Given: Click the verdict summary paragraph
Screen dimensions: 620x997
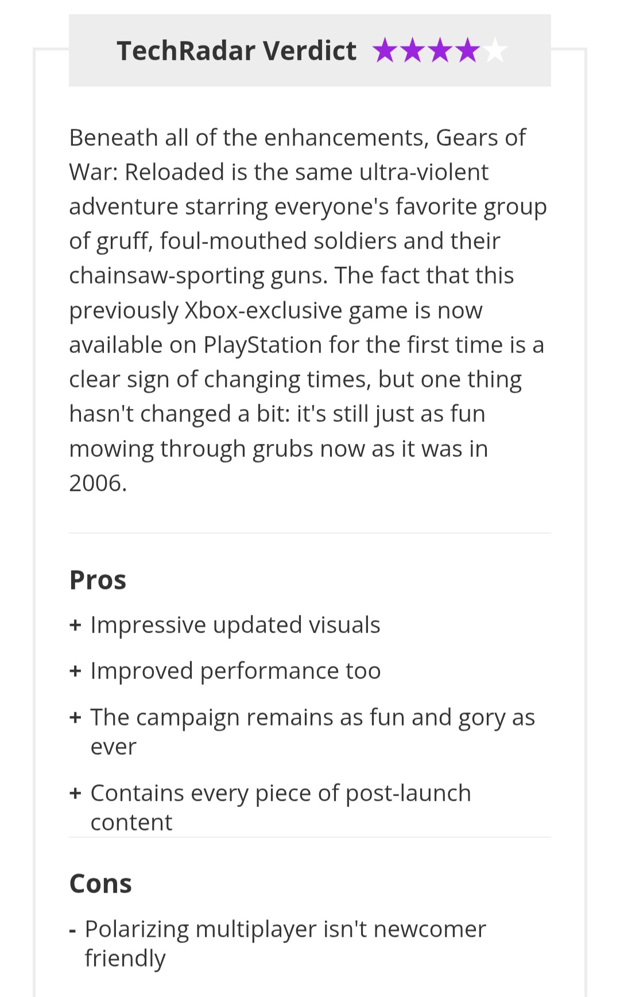Looking at the screenshot, I should pos(308,310).
